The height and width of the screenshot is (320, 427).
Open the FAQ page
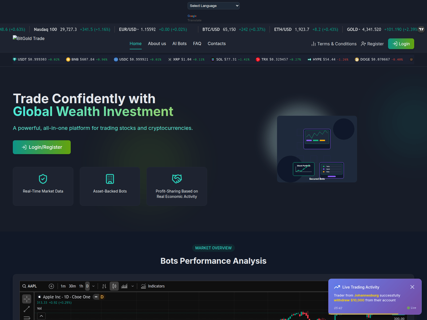pos(197,44)
